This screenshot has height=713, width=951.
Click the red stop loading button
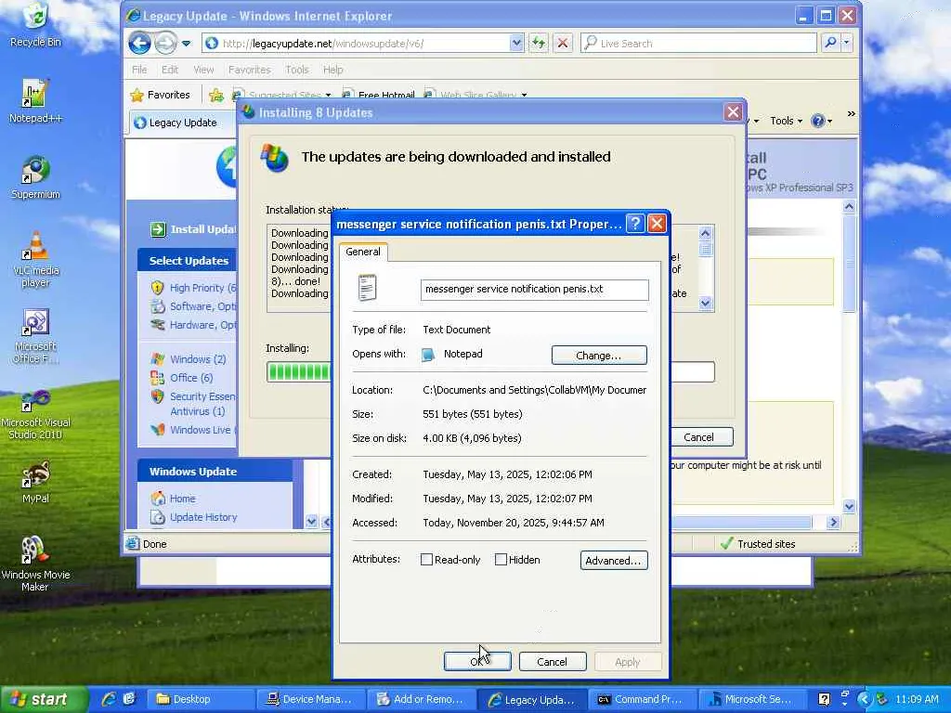click(x=563, y=43)
